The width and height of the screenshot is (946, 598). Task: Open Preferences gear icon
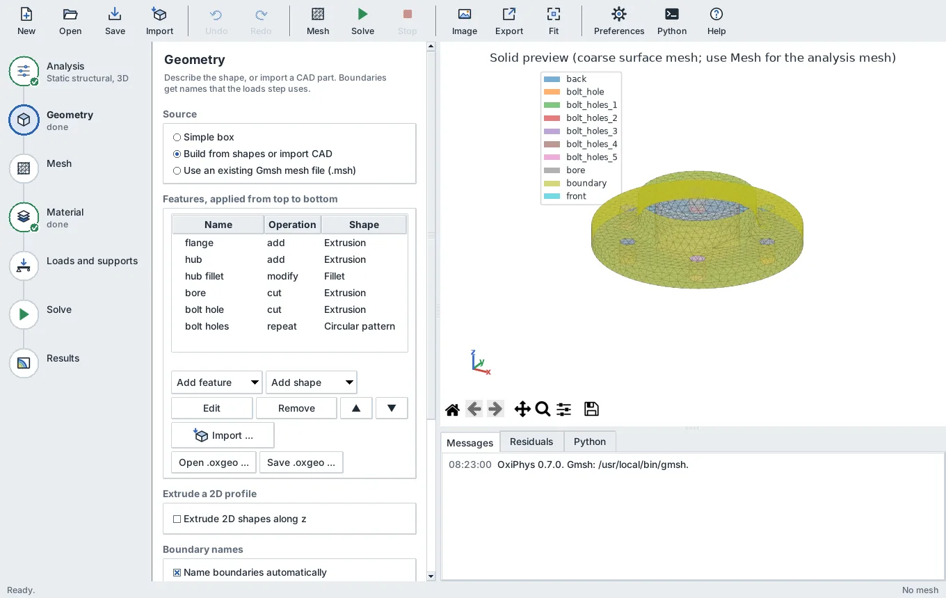click(619, 21)
